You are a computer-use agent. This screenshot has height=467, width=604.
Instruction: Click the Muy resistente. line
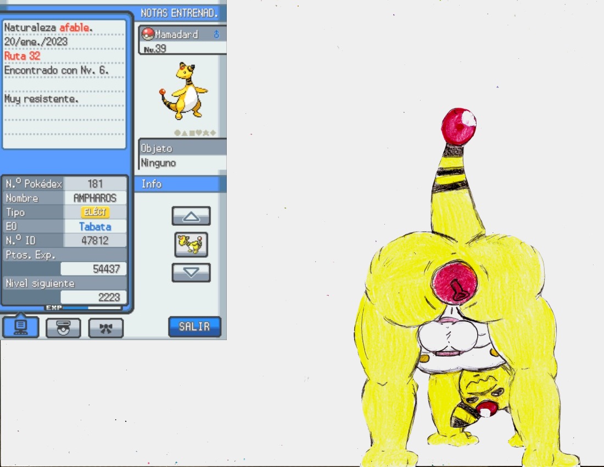[x=41, y=99]
